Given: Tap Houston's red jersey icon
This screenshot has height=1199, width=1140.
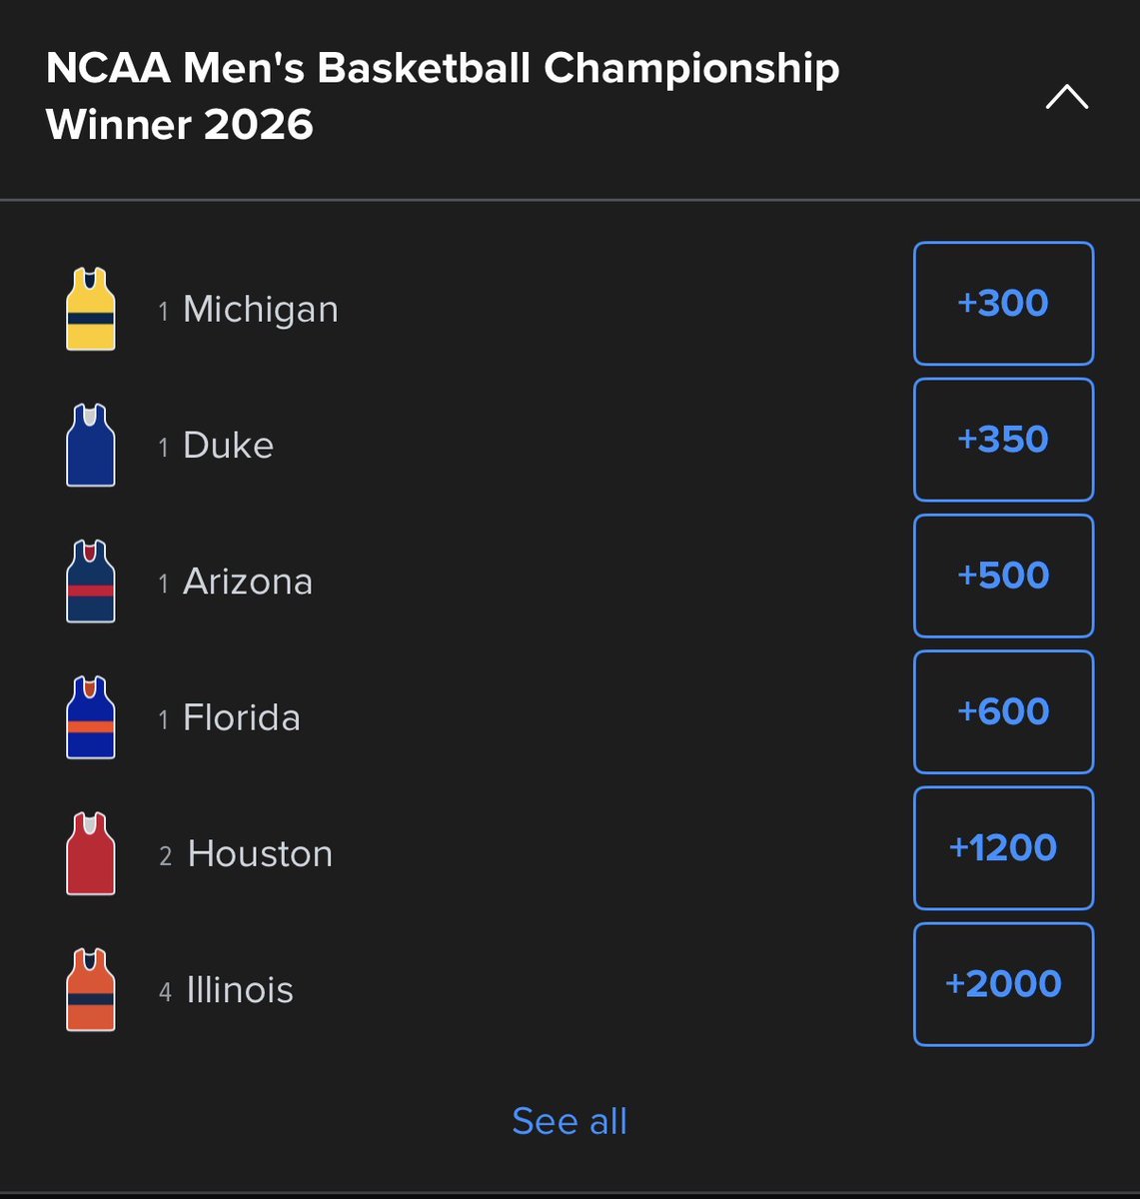Looking at the screenshot, I should click(x=91, y=853).
